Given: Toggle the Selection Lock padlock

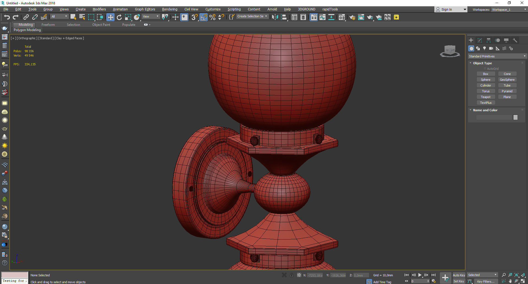Looking at the screenshot, I should (x=292, y=275).
